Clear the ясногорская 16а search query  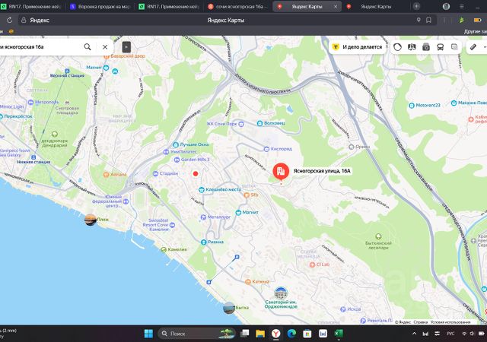105,47
